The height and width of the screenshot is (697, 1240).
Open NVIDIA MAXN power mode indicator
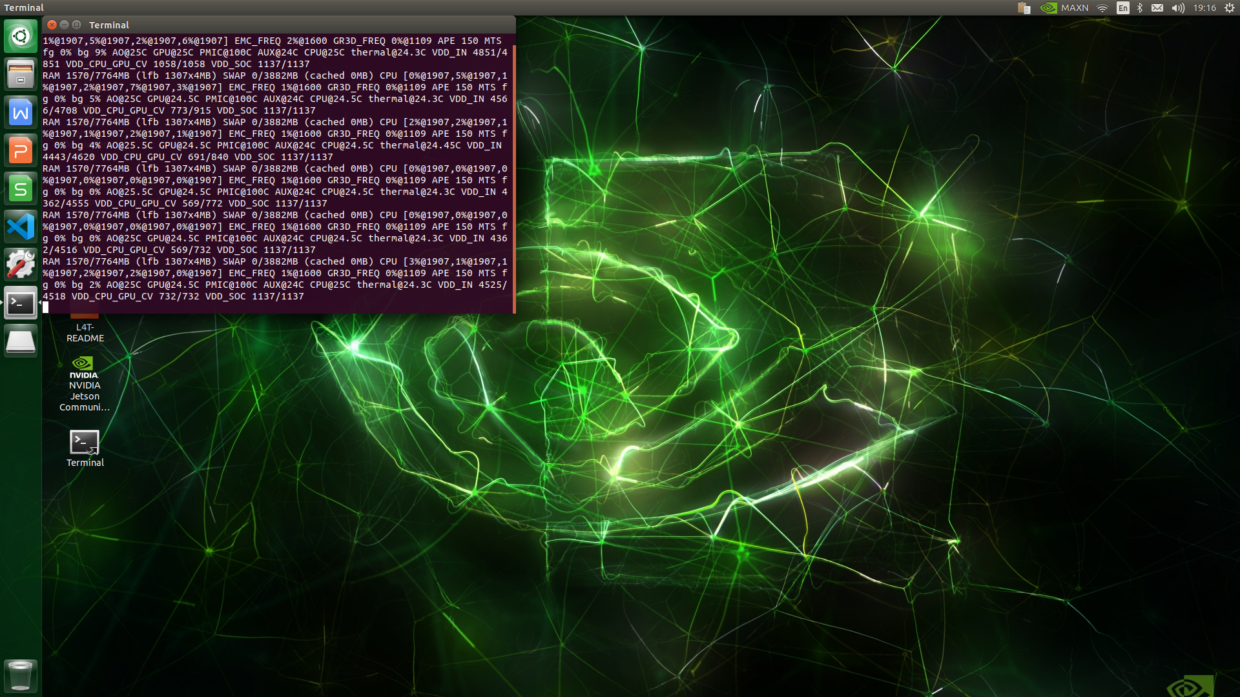click(1064, 8)
